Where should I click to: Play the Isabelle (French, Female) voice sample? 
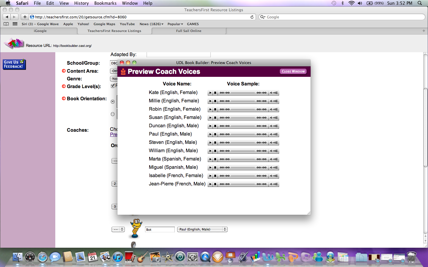click(x=210, y=176)
